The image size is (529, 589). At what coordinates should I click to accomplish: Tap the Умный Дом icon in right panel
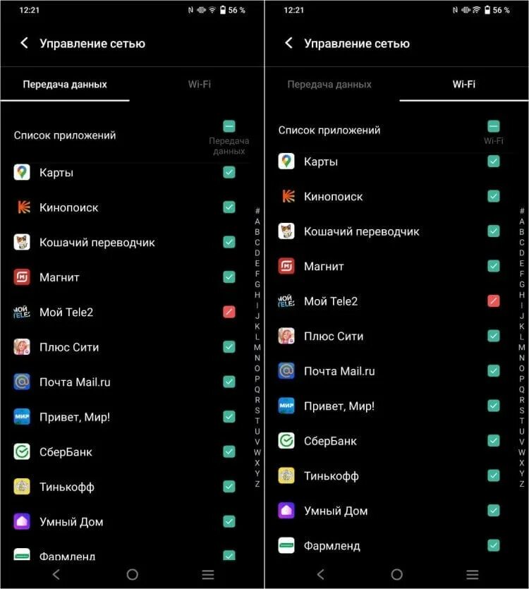click(x=286, y=511)
